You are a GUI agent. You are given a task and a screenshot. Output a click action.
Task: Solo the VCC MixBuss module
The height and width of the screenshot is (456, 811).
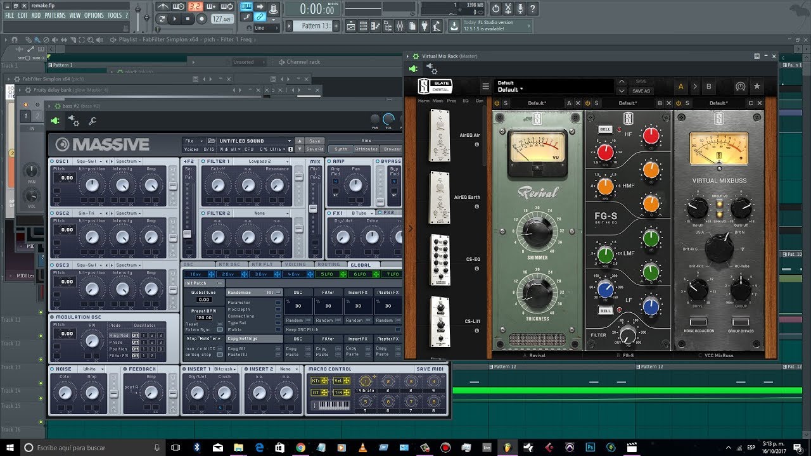687,103
